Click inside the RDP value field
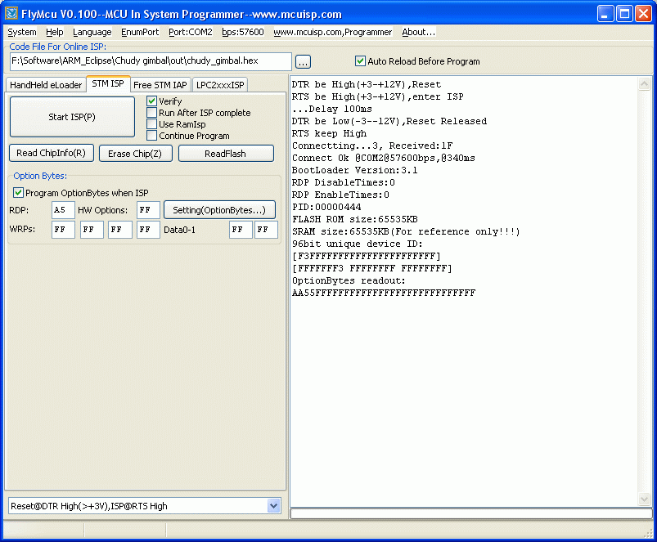Image resolution: width=657 pixels, height=542 pixels. (63, 210)
